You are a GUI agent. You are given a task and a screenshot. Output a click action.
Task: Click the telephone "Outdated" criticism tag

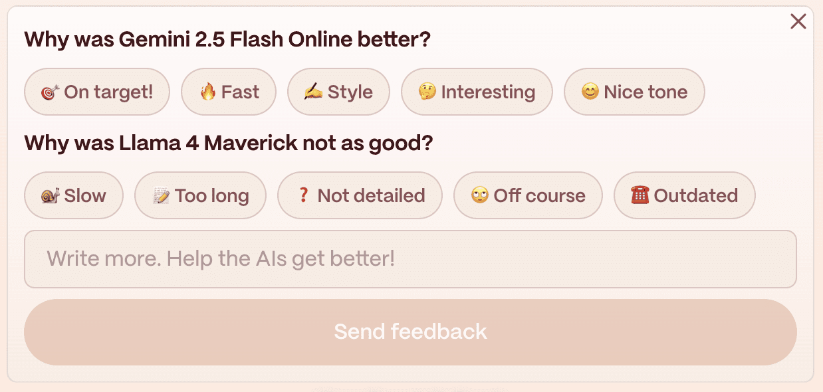684,195
